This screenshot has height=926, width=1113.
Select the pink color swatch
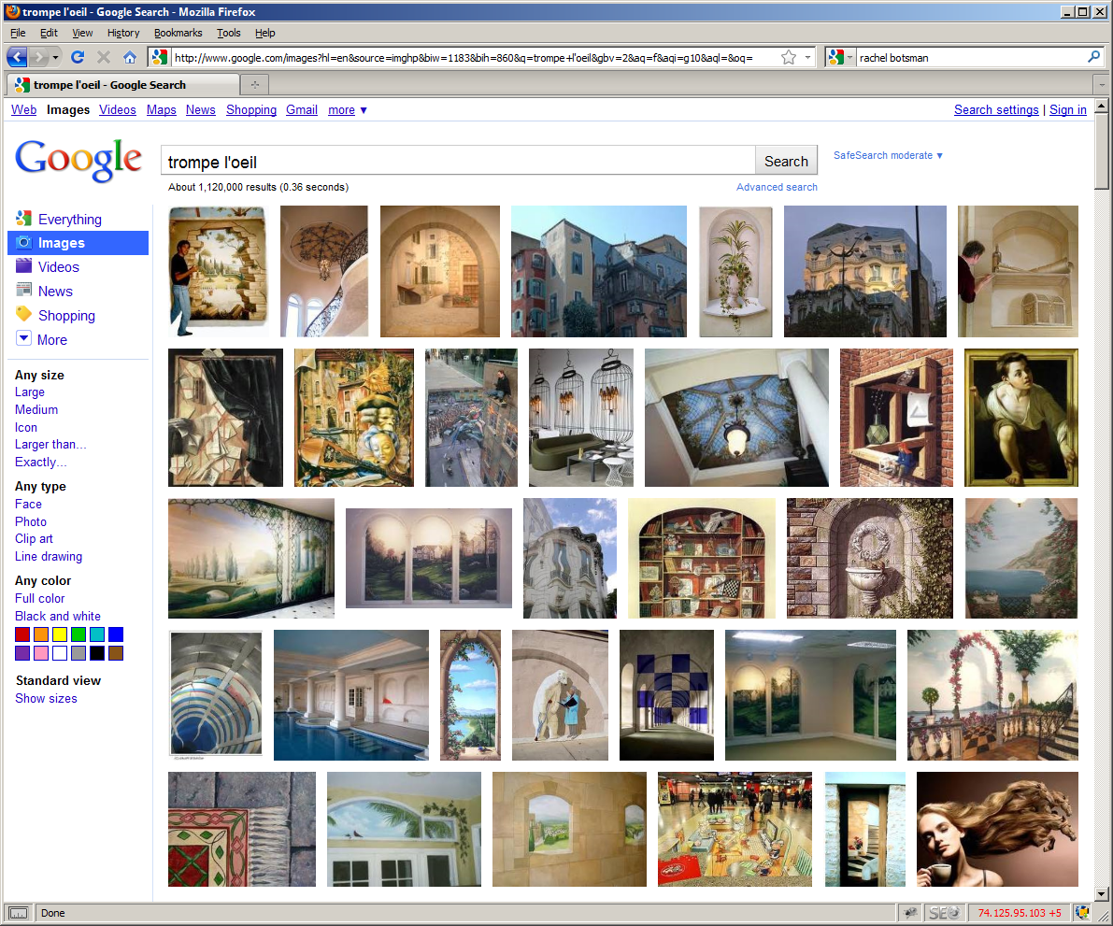point(41,653)
